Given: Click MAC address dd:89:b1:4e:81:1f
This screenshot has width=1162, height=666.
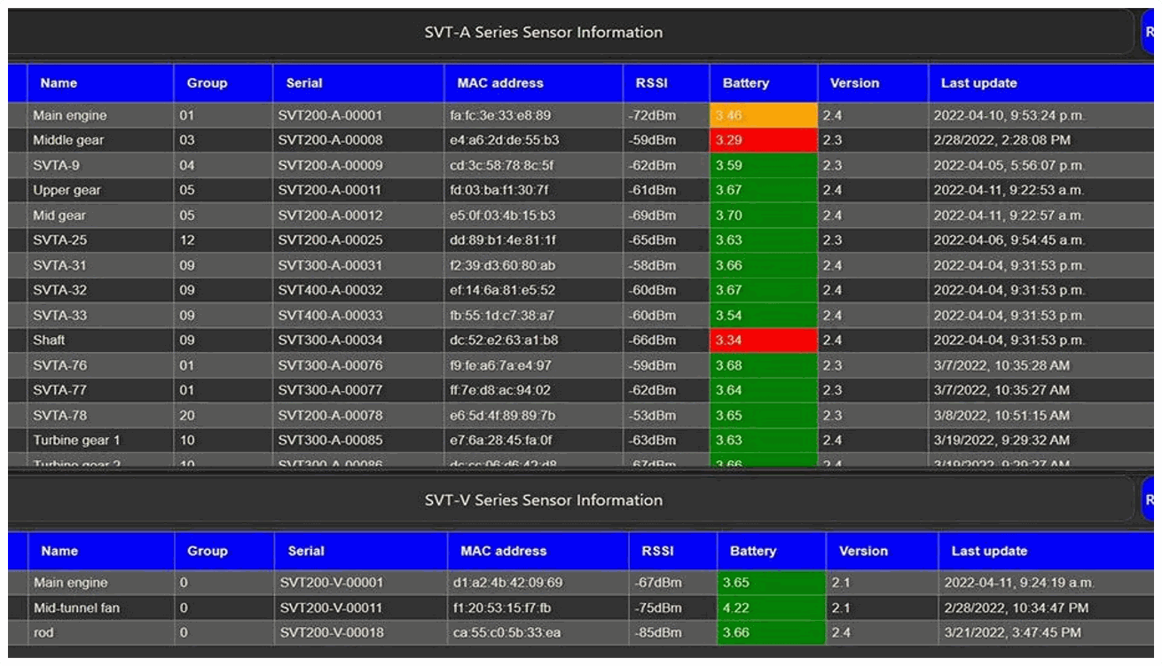Looking at the screenshot, I should point(502,240).
